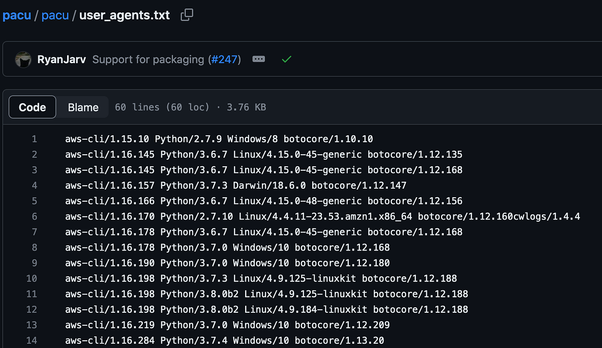Screen dimensions: 602x348
Task: Click aws-cli/1.16.145 line ending botocore/1.12.168
Action: tap(264, 170)
